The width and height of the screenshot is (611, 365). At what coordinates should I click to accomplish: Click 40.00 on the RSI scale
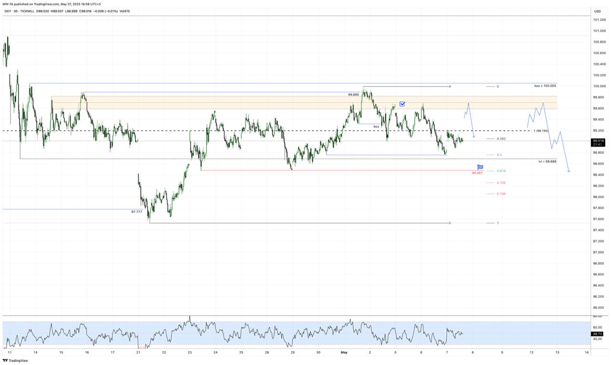coord(597,339)
